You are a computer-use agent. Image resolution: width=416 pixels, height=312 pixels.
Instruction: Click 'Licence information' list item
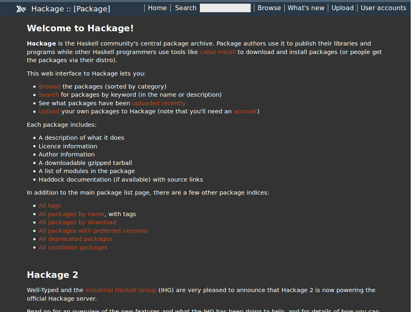[x=68, y=146]
